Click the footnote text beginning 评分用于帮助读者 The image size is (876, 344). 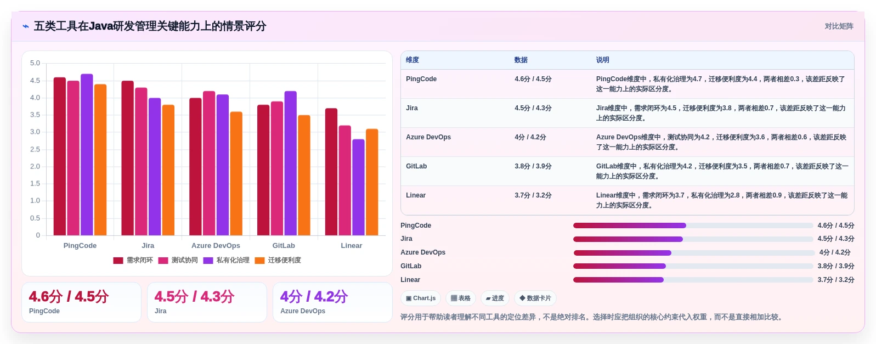592,317
